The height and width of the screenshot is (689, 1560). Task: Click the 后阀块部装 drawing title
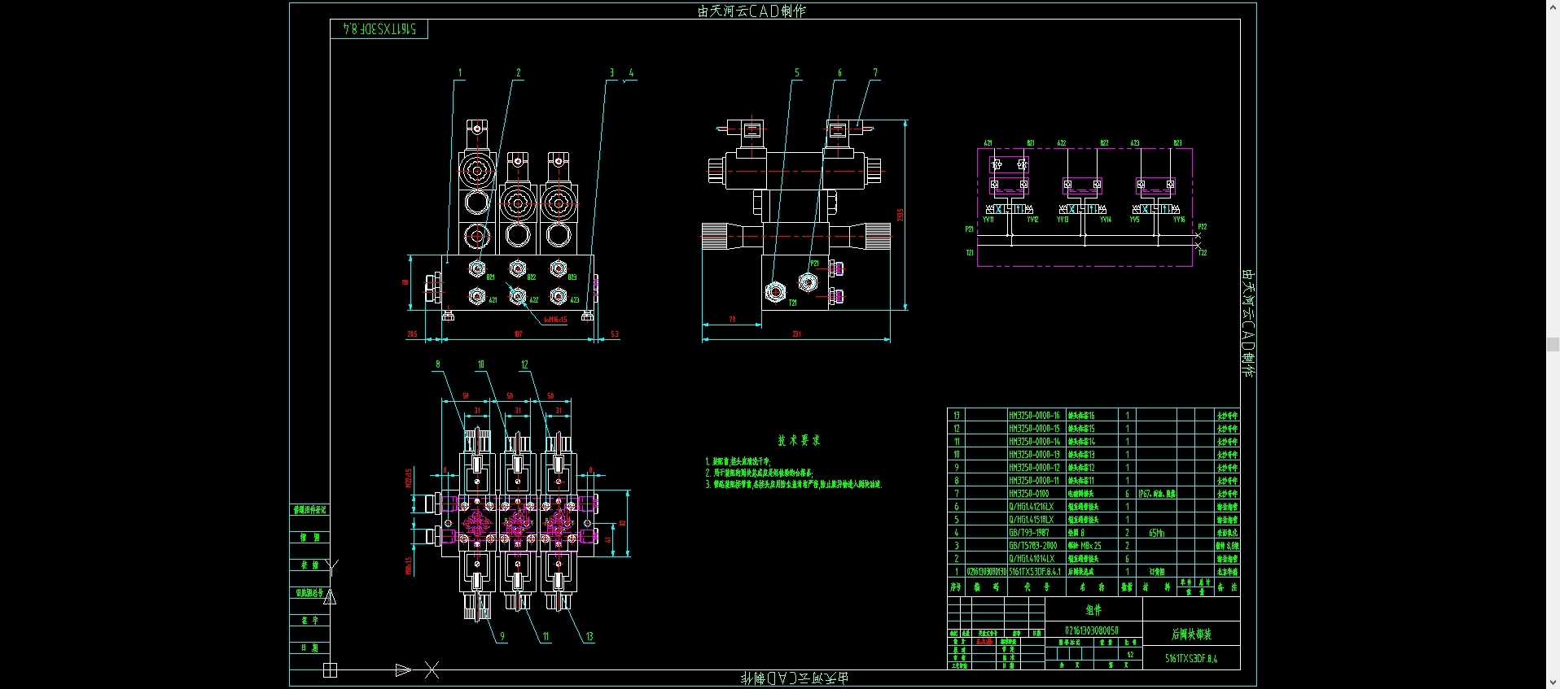[x=1191, y=634]
